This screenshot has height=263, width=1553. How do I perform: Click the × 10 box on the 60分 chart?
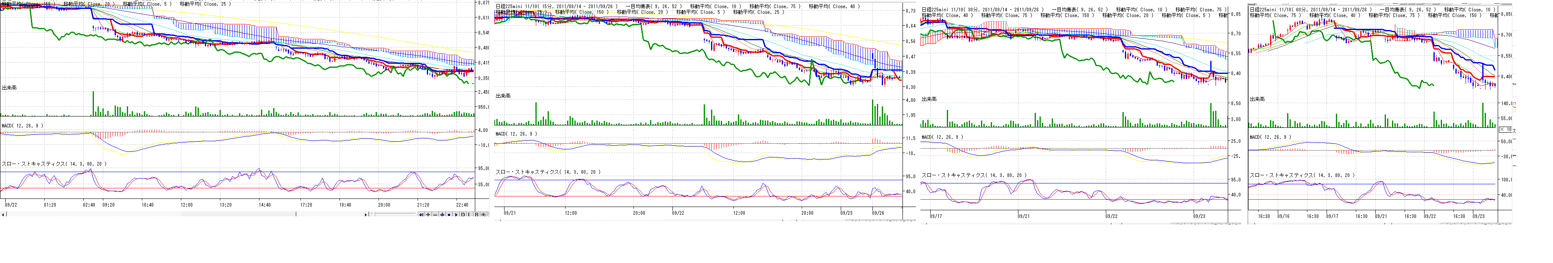1505,129
